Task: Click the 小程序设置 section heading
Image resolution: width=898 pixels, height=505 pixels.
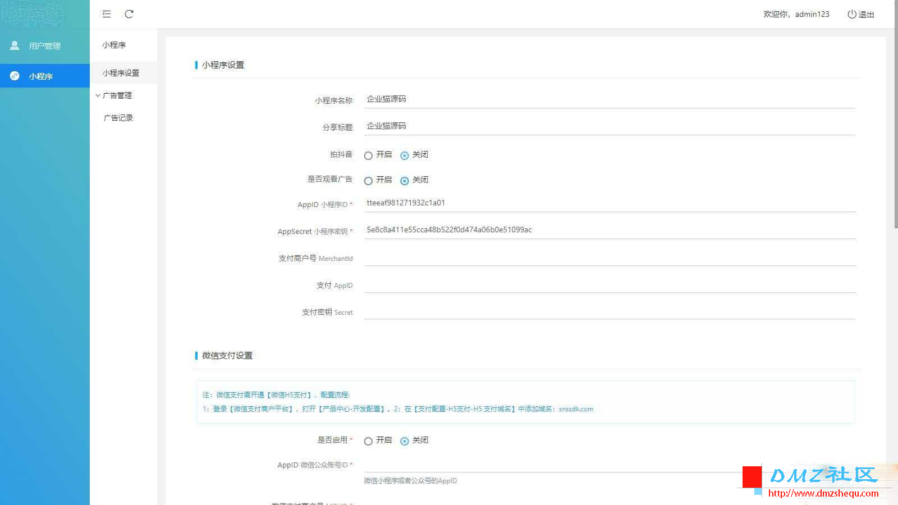Action: point(223,65)
